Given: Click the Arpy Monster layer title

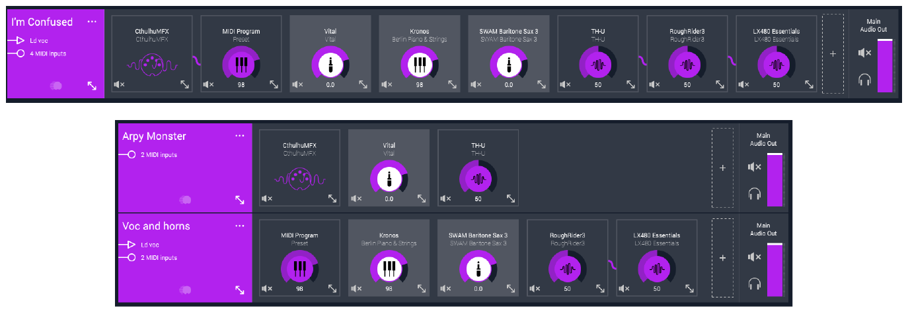Looking at the screenshot, I should 154,137.
